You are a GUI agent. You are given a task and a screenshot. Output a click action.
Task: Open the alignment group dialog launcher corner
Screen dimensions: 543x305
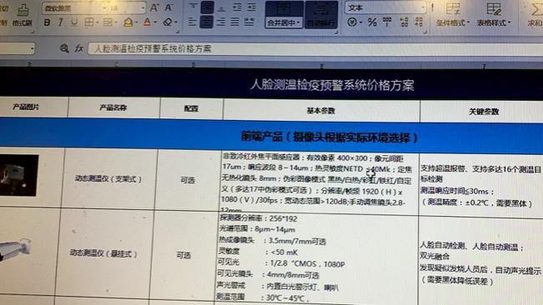tap(336, 32)
